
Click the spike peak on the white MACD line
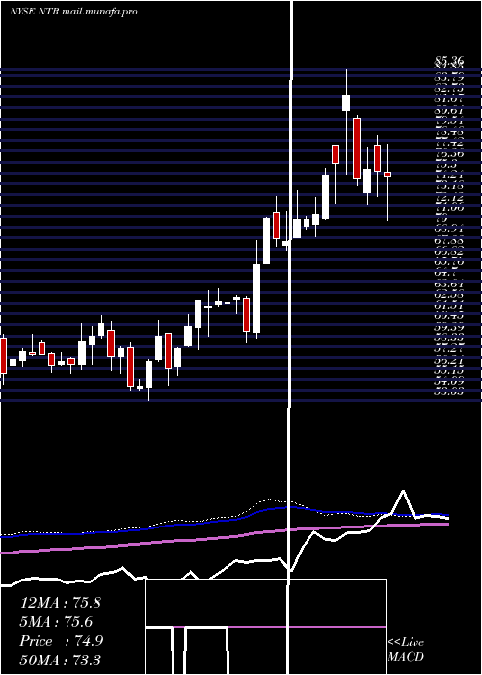pos(403,491)
